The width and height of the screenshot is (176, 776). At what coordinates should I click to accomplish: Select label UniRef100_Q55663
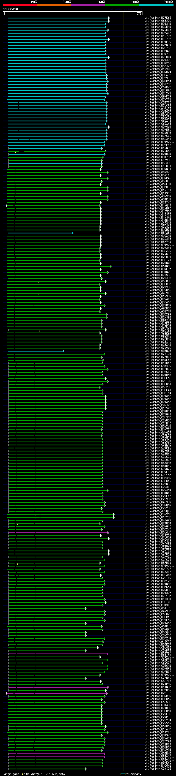coord(158,303)
